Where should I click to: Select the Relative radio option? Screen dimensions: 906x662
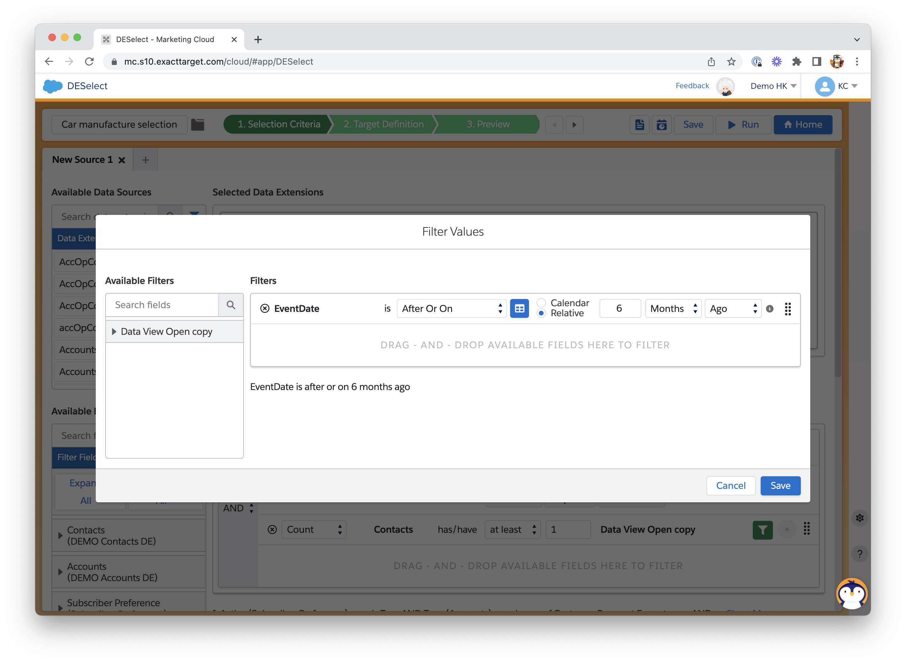click(x=541, y=313)
